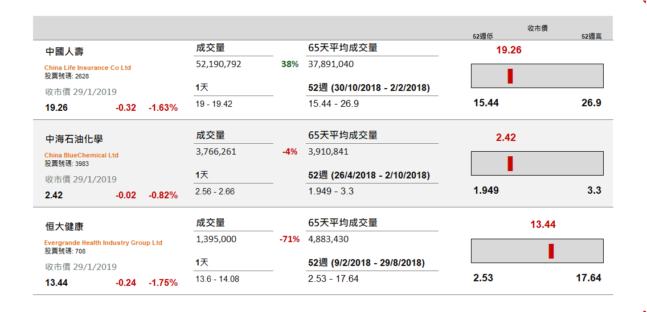
Task: Click the 52-week high value 26.9
Action: click(591, 103)
